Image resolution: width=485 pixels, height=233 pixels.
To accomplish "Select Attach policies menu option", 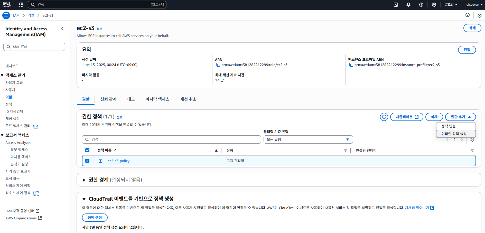I will click(456, 126).
